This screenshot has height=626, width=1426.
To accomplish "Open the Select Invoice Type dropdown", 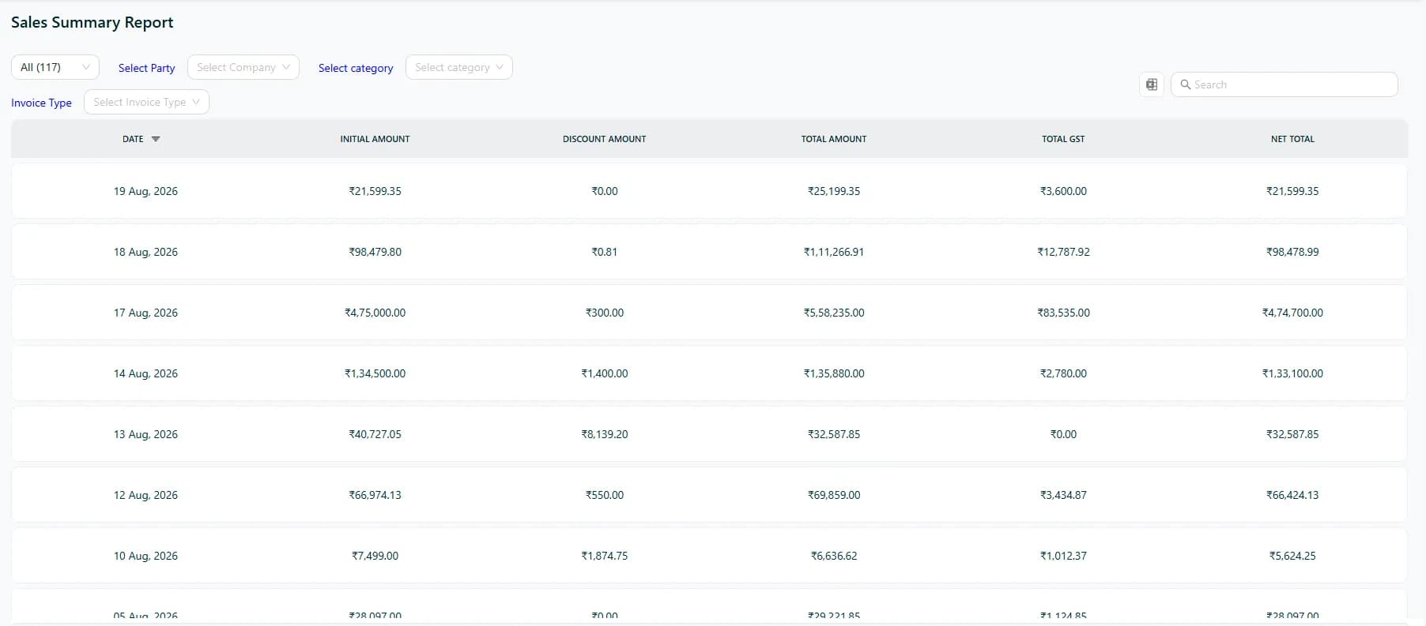I will pos(146,102).
